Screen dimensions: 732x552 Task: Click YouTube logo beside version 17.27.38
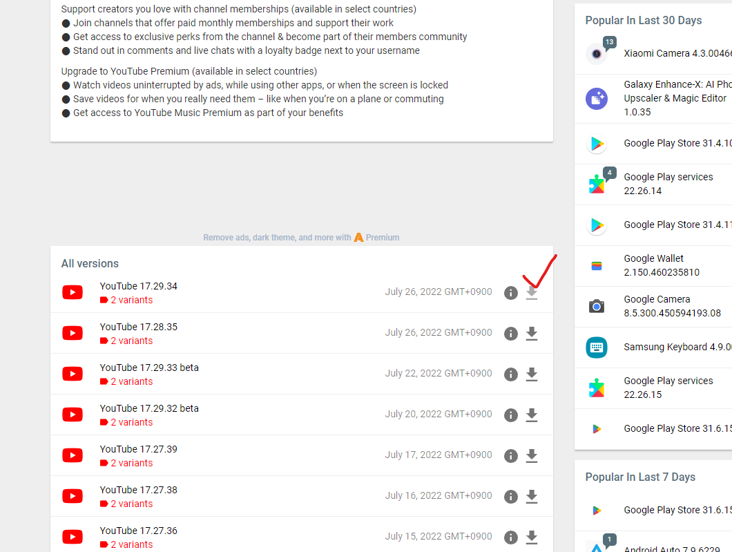[73, 496]
